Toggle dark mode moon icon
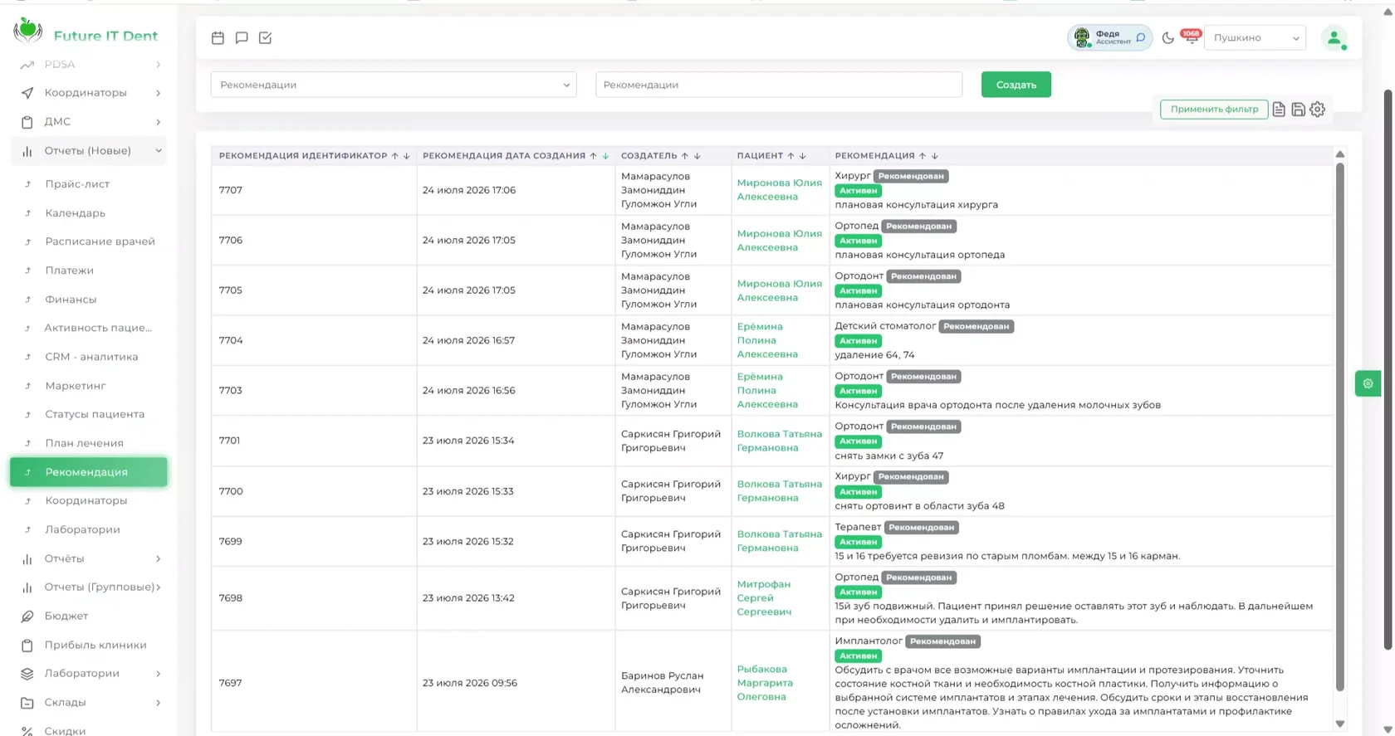This screenshot has width=1395, height=736. pos(1167,37)
